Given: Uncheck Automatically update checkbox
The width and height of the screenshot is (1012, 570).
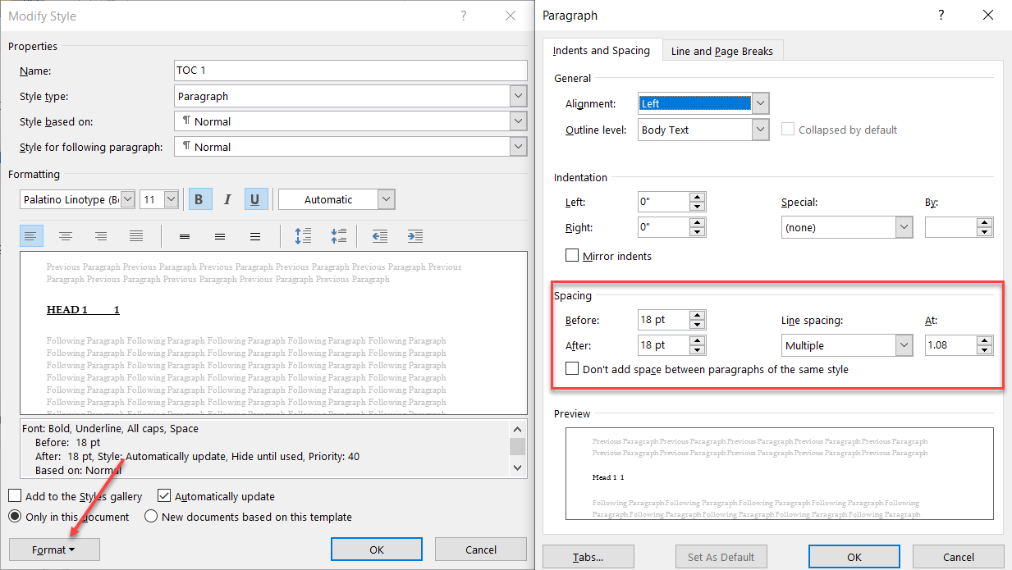Looking at the screenshot, I should click(x=216, y=496).
